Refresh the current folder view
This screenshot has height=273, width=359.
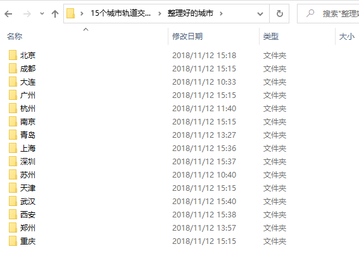279,14
